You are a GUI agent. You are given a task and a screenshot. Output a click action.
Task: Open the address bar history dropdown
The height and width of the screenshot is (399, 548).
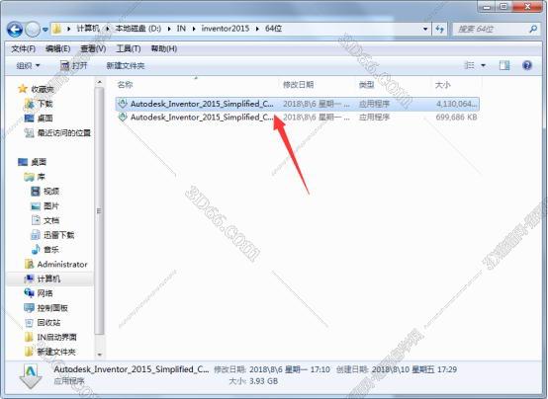425,29
